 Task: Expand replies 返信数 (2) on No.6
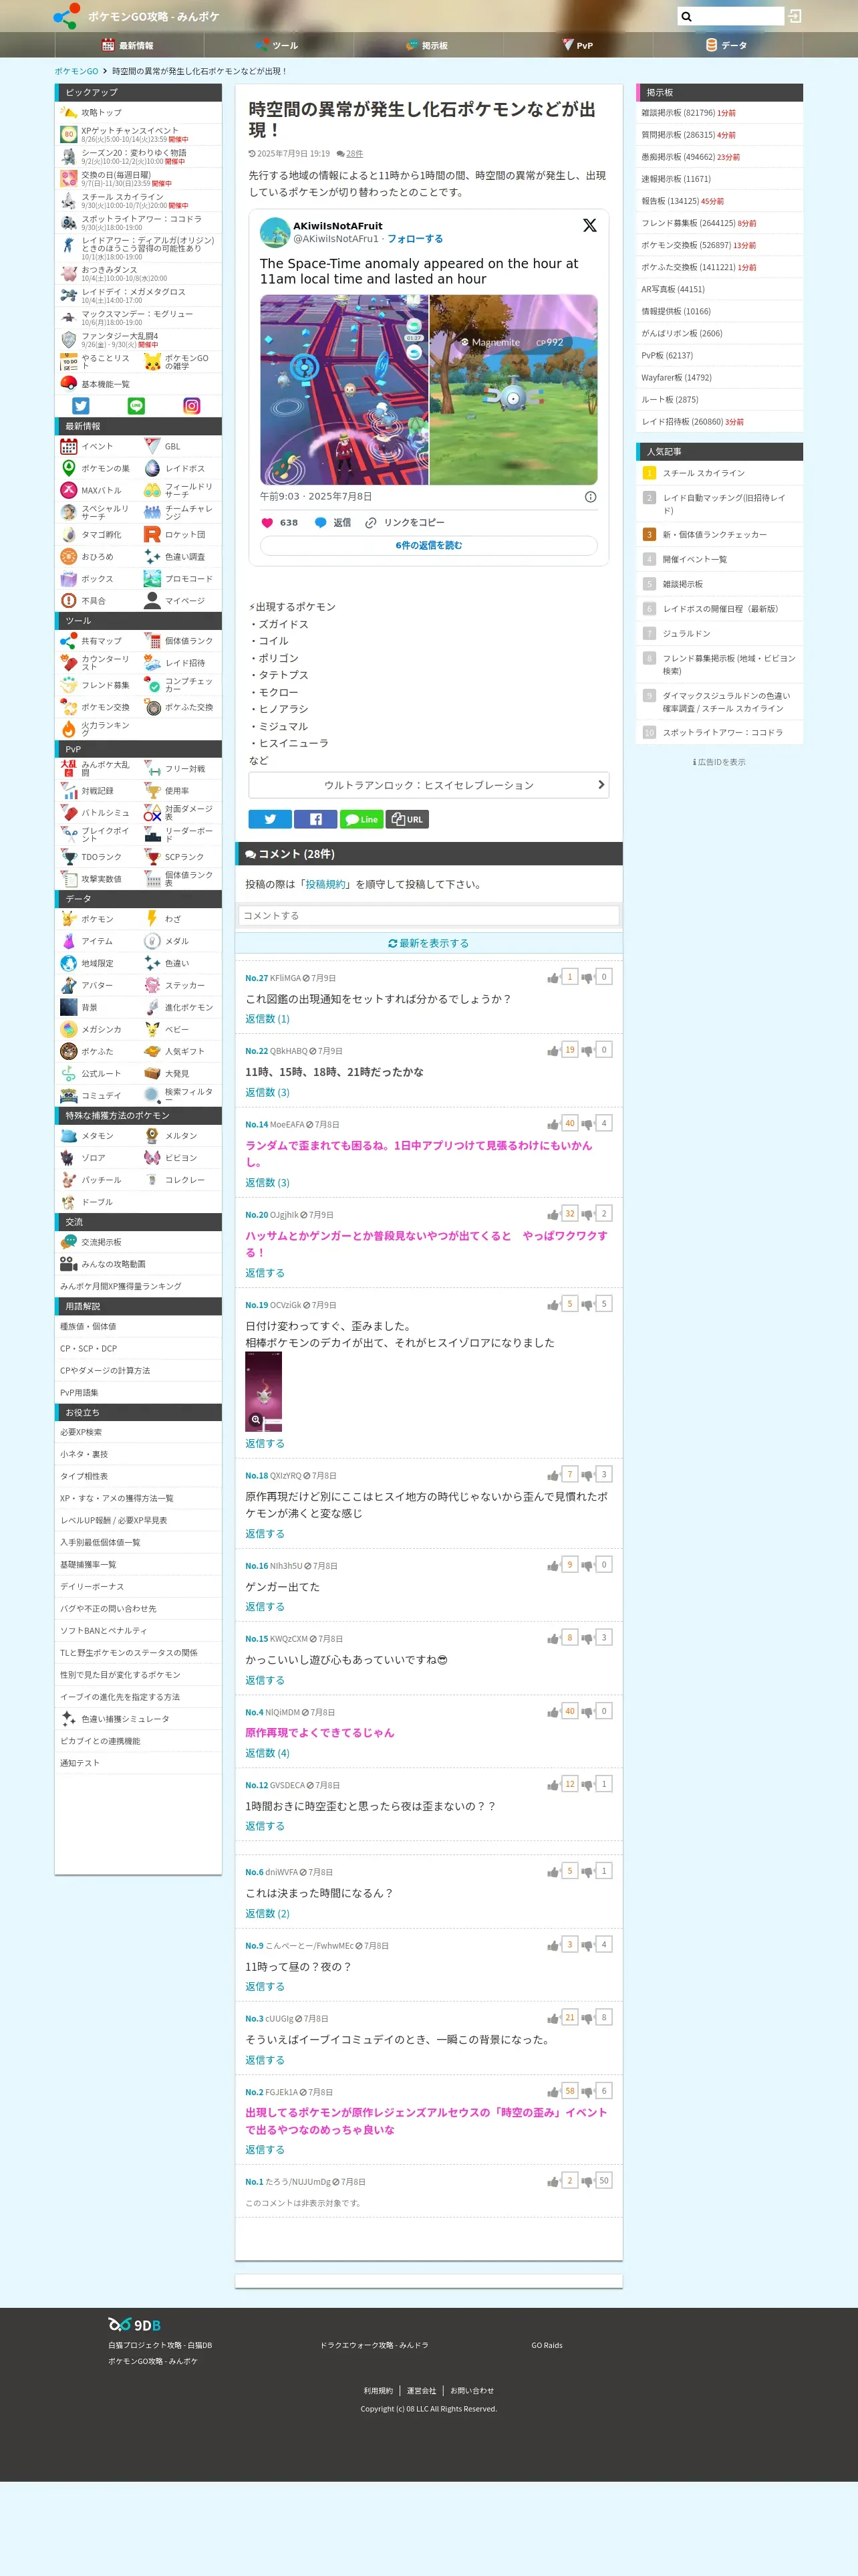tap(268, 1913)
